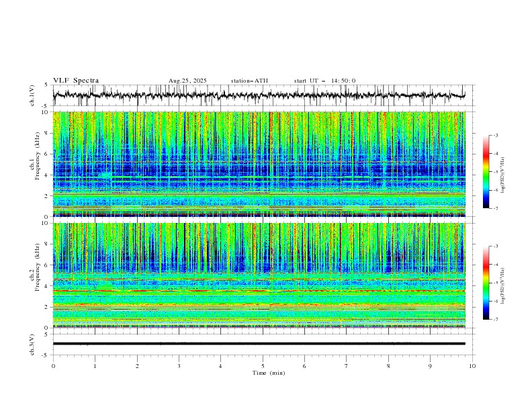Click the red 3.5 kHz band in ch.2 spectrogram
The image size is (532, 411).
coord(259,291)
